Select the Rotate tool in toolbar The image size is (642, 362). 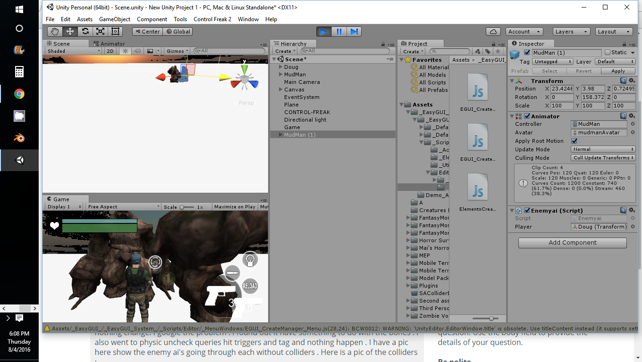85,32
